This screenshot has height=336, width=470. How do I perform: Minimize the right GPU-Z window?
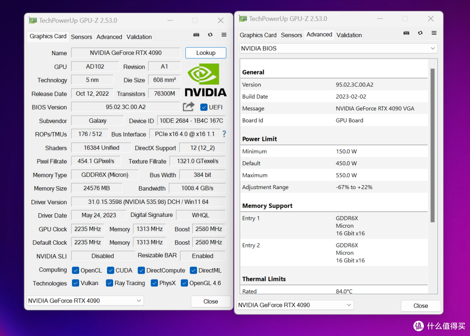[380, 19]
